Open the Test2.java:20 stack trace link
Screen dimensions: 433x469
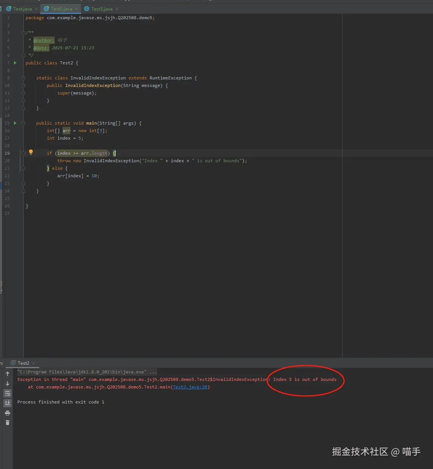190,387
